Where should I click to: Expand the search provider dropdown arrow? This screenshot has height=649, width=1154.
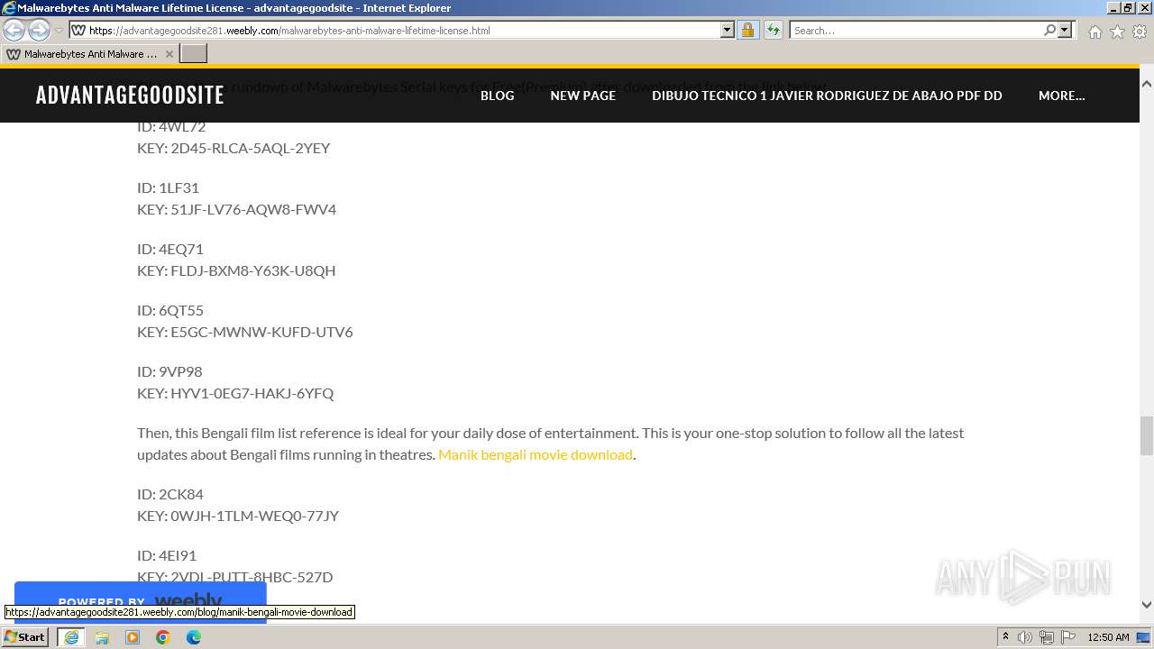click(x=1065, y=30)
